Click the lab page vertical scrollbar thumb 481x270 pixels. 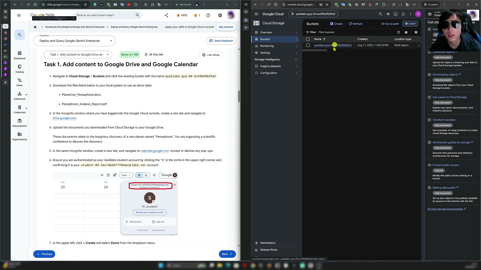(239, 96)
